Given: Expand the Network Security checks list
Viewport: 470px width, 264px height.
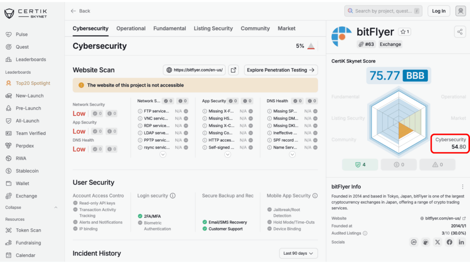Looking at the screenshot, I should (163, 155).
